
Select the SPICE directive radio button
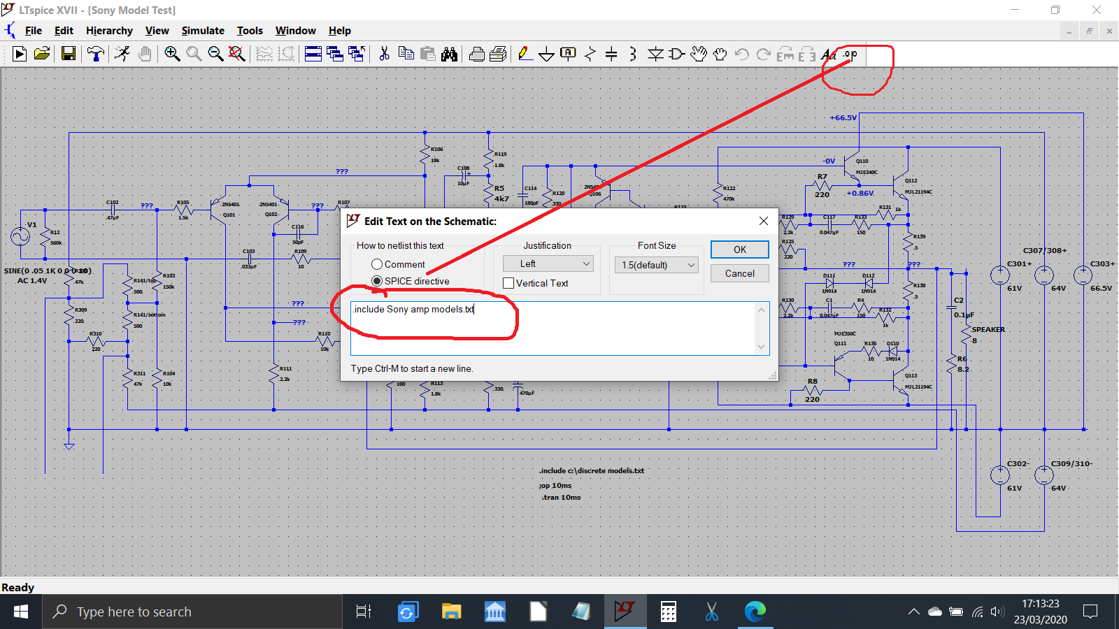[377, 281]
